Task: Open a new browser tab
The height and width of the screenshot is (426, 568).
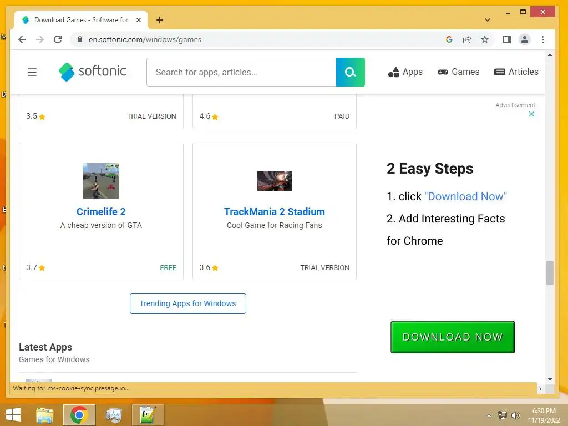Action: tap(160, 20)
